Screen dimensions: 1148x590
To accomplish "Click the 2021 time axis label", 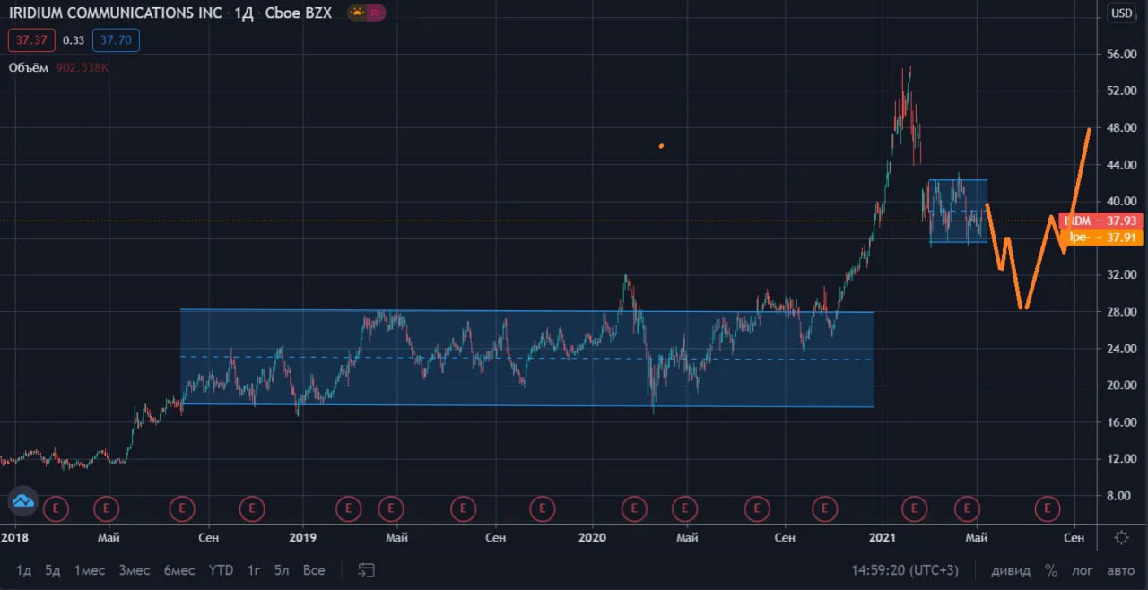I will pyautogui.click(x=882, y=538).
